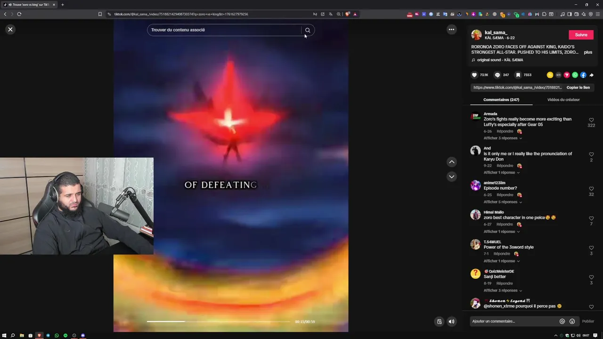Open Windows Start menu
Image resolution: width=603 pixels, height=339 pixels.
point(4,336)
